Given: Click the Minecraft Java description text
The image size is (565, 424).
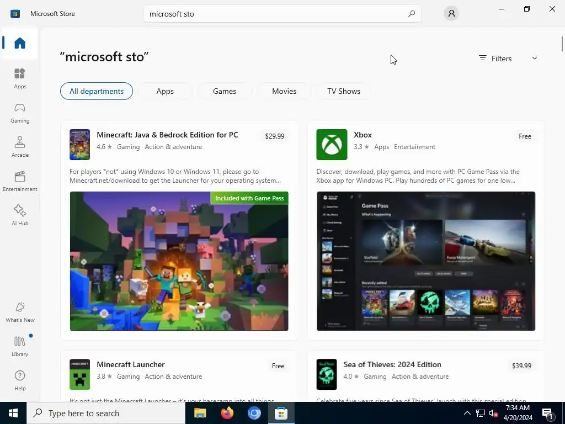Looking at the screenshot, I should tap(175, 176).
